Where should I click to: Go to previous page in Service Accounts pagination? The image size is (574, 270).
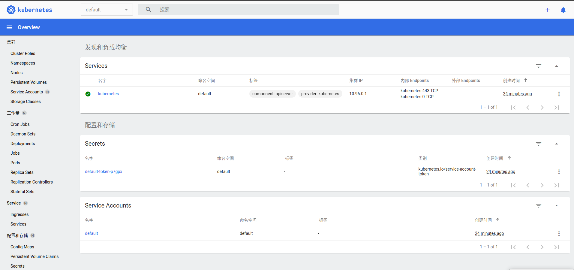528,247
